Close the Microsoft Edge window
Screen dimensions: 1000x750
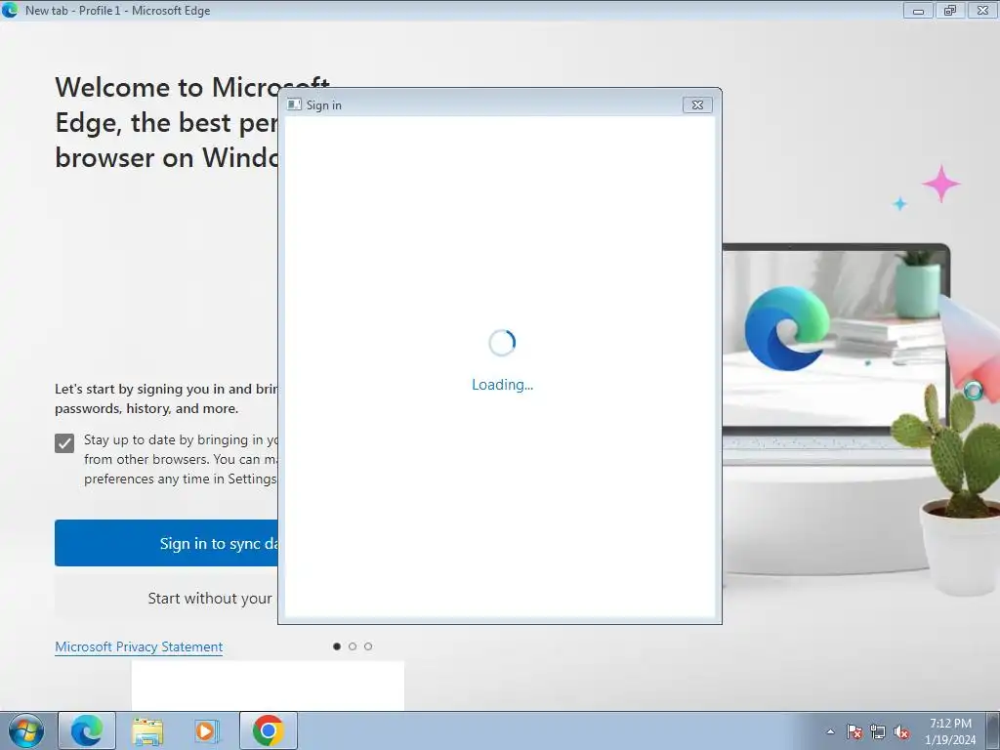pos(982,10)
